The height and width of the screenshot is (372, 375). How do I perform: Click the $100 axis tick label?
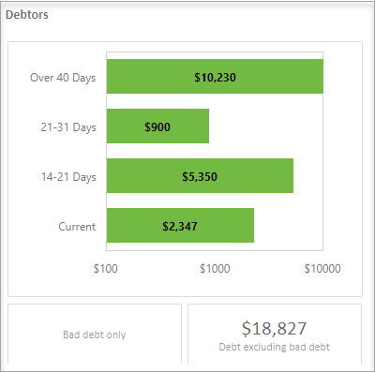click(106, 269)
